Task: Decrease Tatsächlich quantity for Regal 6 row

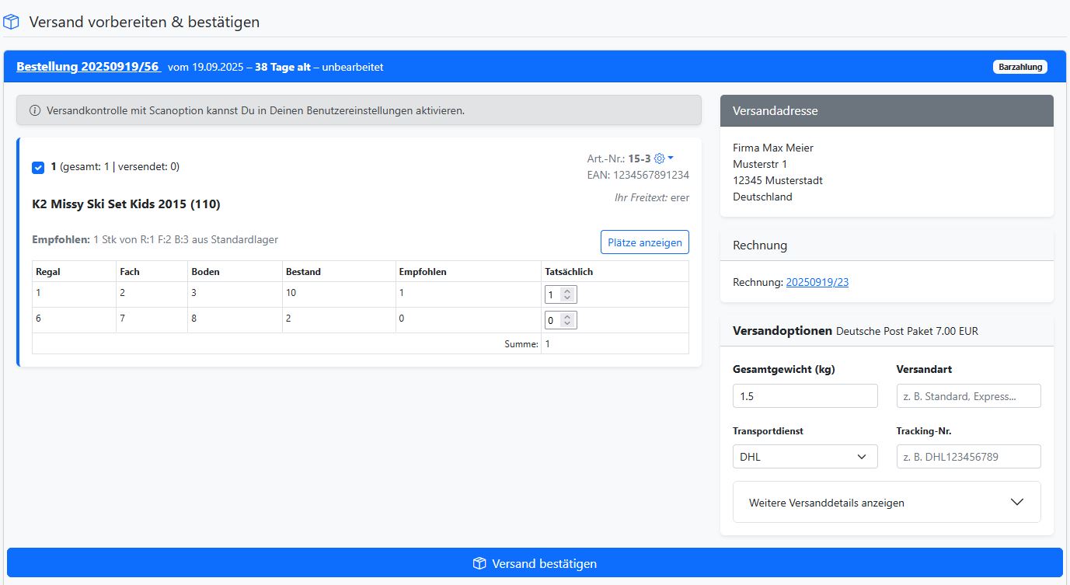Action: coord(567,324)
